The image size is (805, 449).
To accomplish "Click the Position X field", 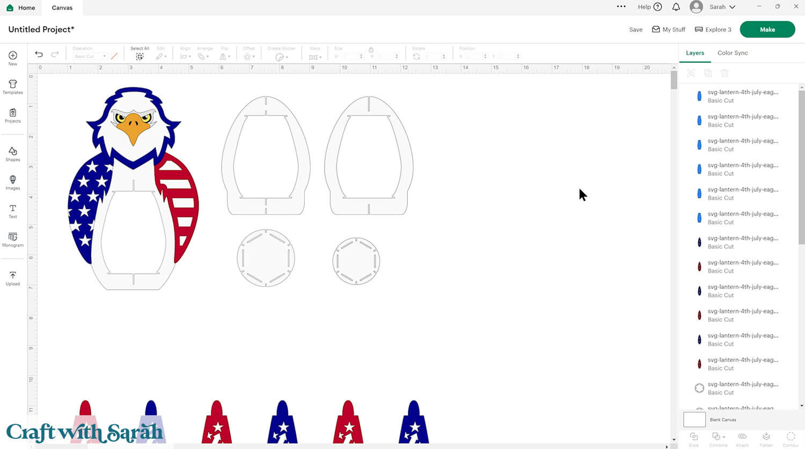I will coord(474,56).
